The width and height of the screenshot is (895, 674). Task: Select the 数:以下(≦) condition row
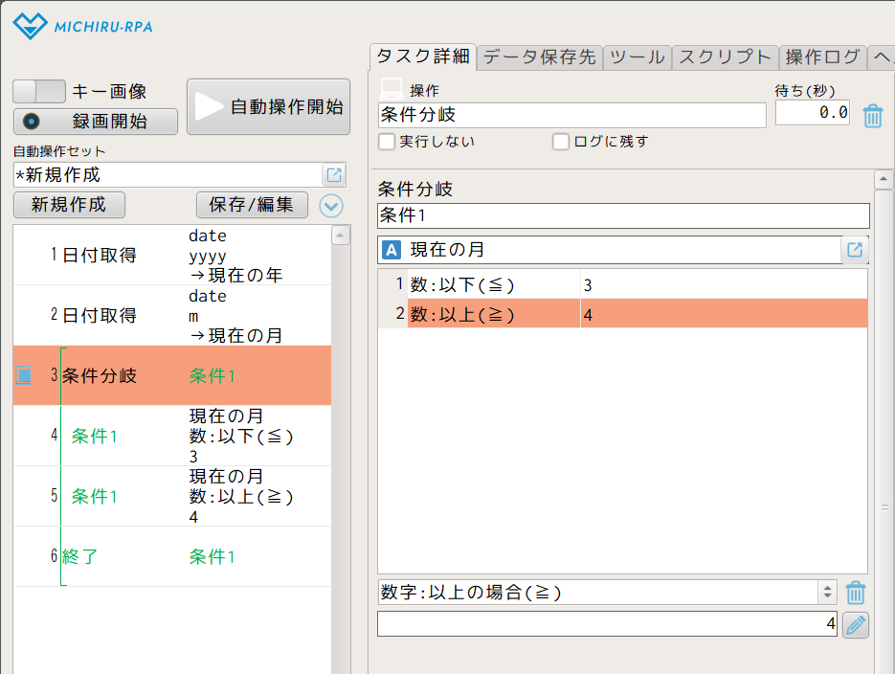click(x=493, y=284)
